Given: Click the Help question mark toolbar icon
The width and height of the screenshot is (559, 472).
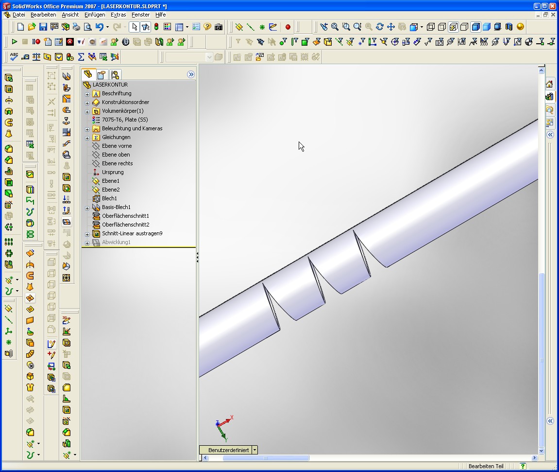Looking at the screenshot, I should 207,27.
